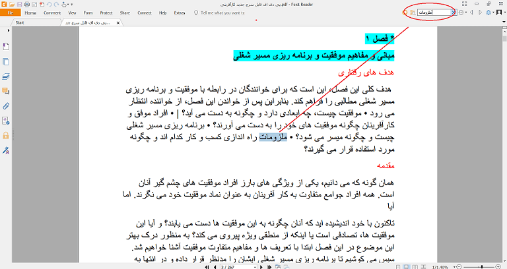Image resolution: width=507 pixels, height=269 pixels.
Task: Open the Comment ribbon tab
Action: point(52,13)
